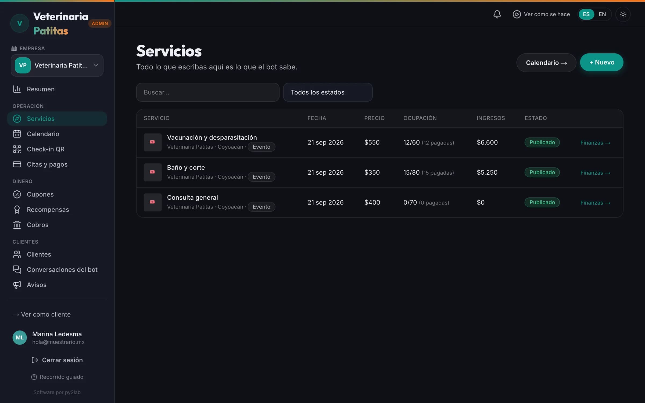Open Finanzas for Vacunación y desparasitación
Image resolution: width=645 pixels, height=403 pixels.
(x=595, y=143)
